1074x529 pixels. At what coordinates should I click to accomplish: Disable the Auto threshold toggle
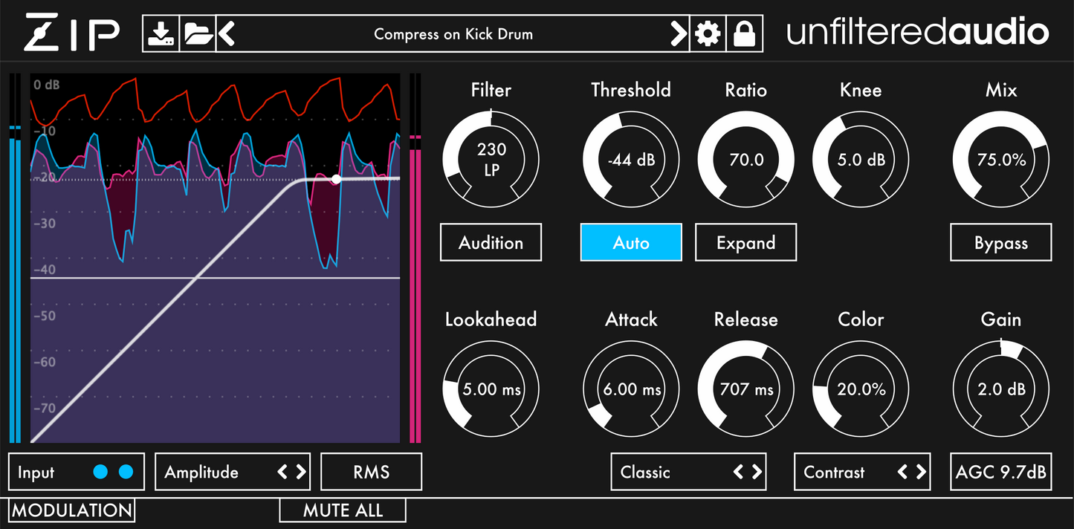click(630, 243)
